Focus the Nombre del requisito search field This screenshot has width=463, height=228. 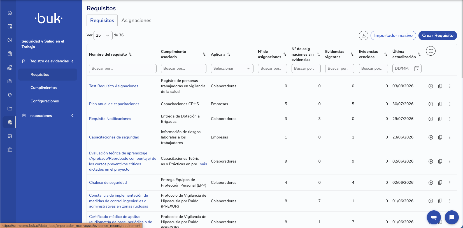[x=123, y=69]
